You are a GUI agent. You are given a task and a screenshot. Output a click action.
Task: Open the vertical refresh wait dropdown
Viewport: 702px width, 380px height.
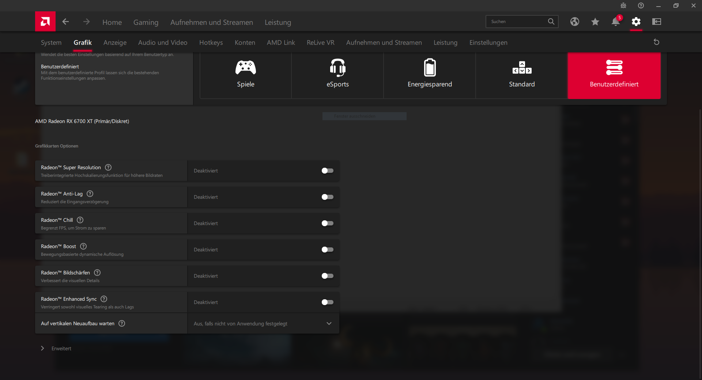[263, 323]
